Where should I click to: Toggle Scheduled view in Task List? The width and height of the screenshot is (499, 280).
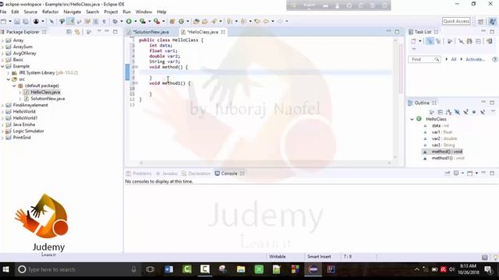(438, 41)
